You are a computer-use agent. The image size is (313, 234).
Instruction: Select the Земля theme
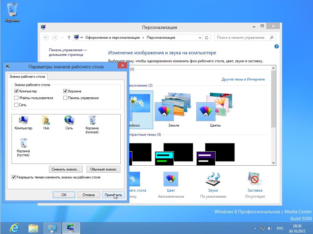(174, 110)
